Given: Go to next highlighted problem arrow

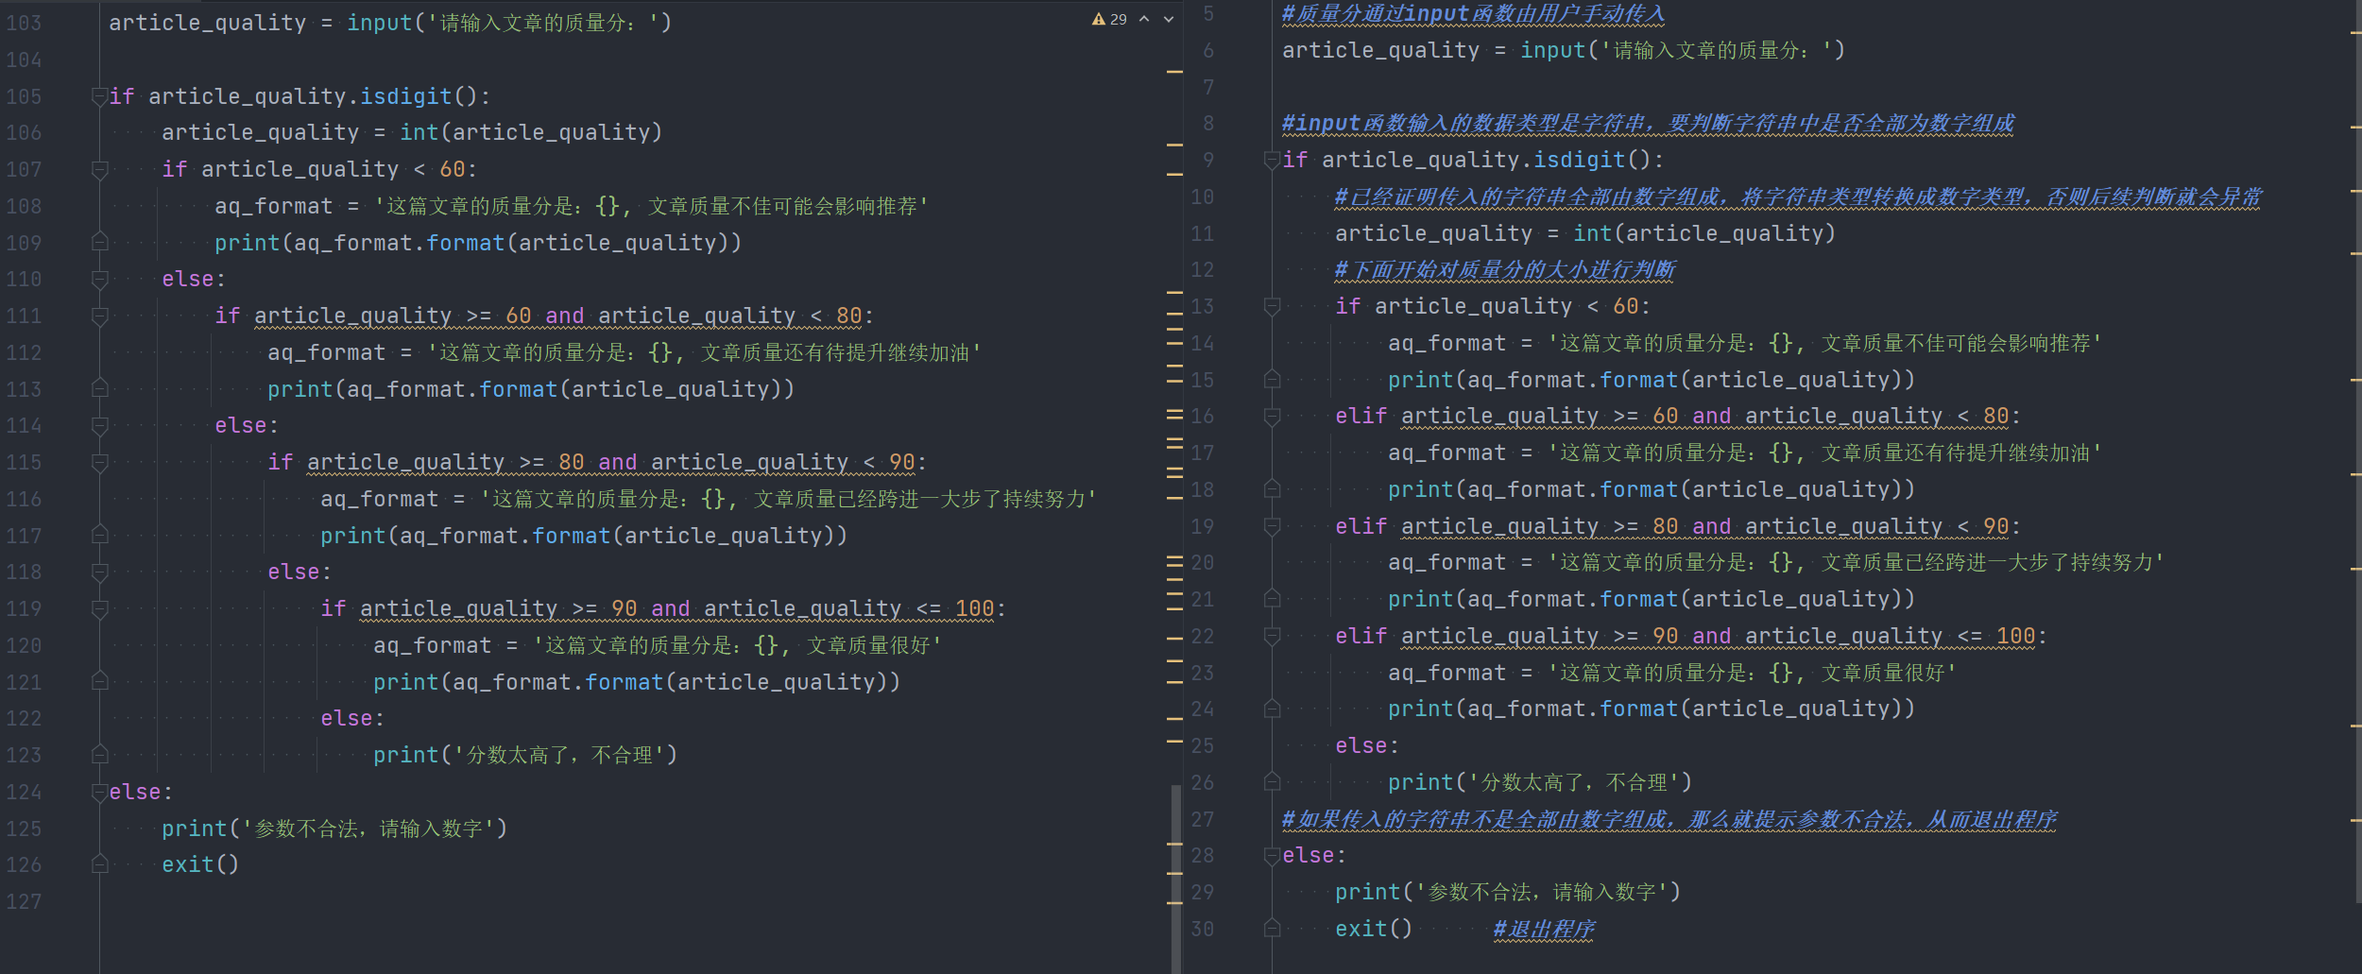Looking at the screenshot, I should coord(1169,19).
